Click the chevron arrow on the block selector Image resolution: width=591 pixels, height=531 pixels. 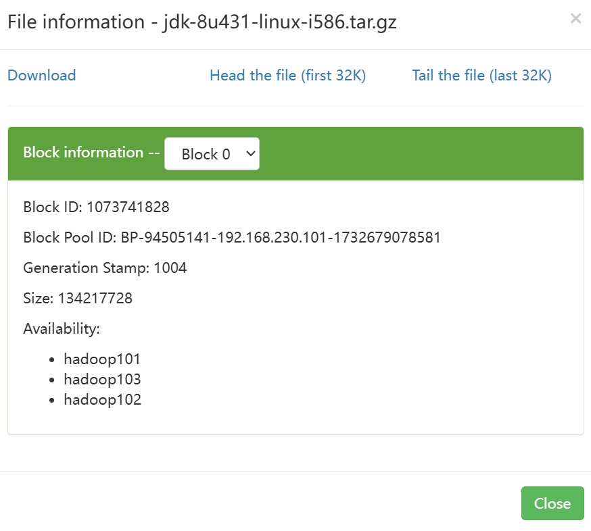(x=250, y=154)
